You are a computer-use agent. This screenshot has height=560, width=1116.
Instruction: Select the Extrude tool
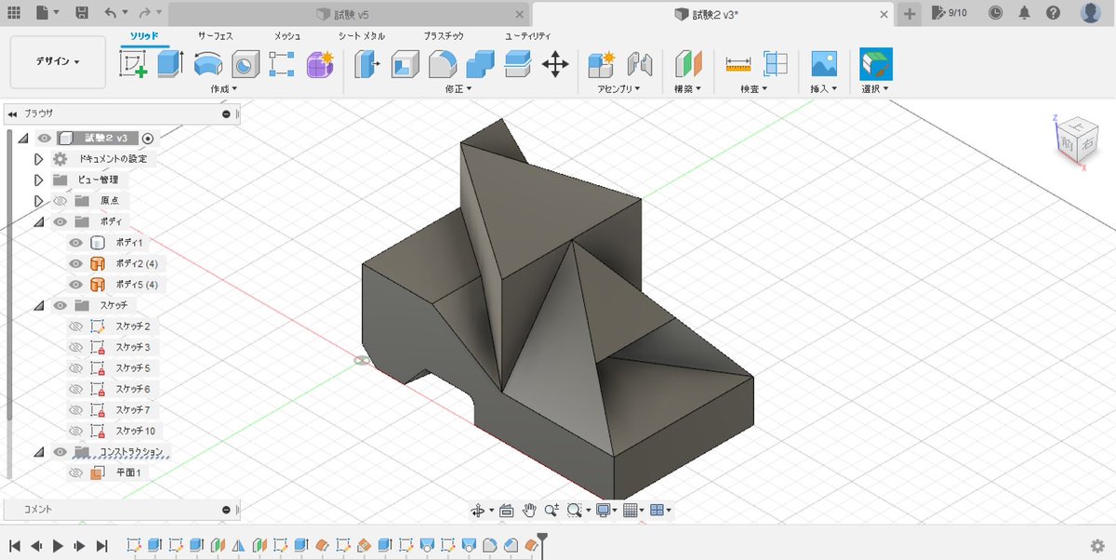(170, 63)
